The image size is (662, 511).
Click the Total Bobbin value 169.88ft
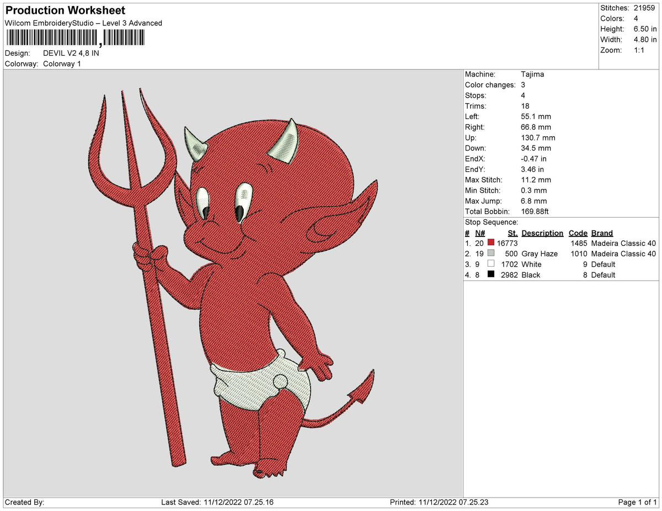point(533,211)
